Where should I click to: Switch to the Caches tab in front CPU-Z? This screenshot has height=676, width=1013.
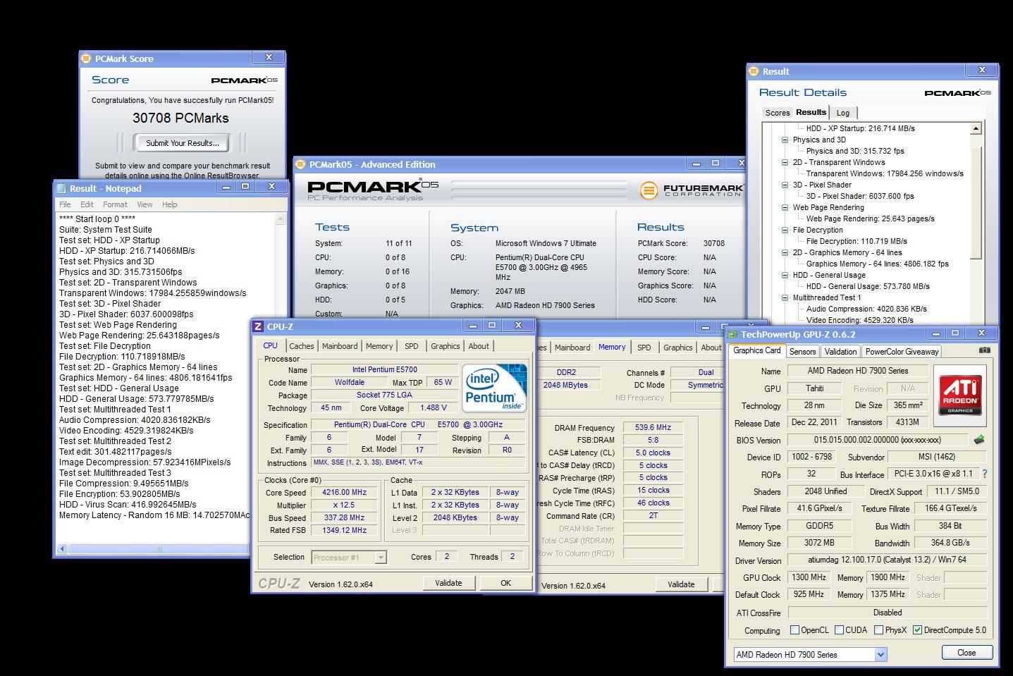302,346
